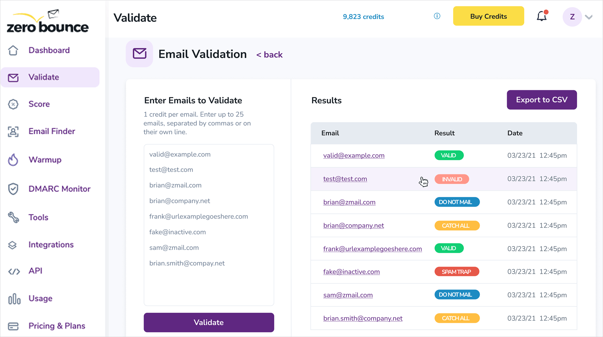Viewport: 603px width, 337px height.
Task: Open Warmup using the flame icon
Action: click(x=13, y=160)
